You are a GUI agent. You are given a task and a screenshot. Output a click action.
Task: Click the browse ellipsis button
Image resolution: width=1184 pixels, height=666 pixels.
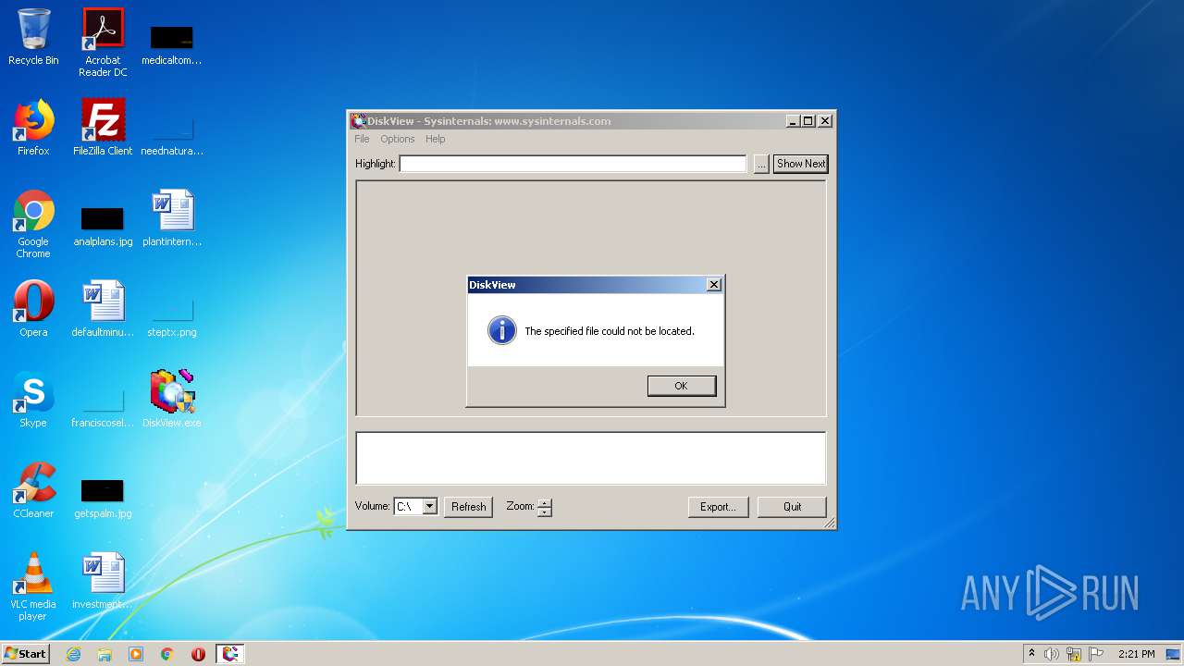pyautogui.click(x=761, y=164)
